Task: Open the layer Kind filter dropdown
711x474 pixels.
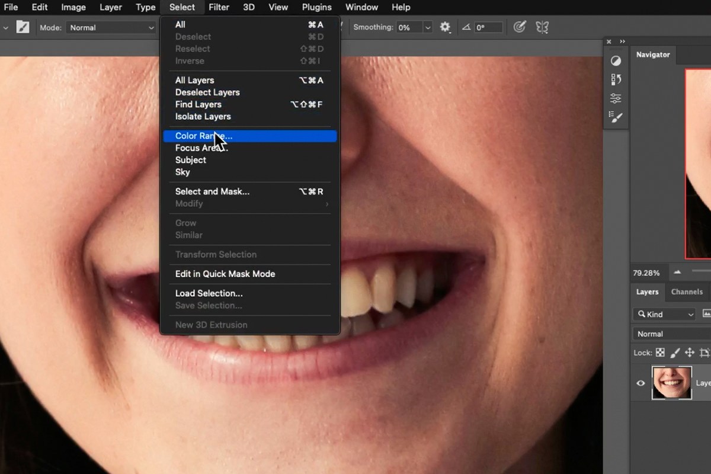Action: pyautogui.click(x=664, y=314)
